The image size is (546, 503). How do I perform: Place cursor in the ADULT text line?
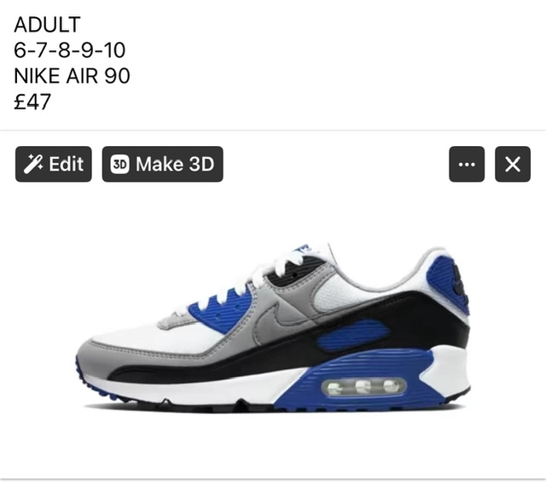48,25
